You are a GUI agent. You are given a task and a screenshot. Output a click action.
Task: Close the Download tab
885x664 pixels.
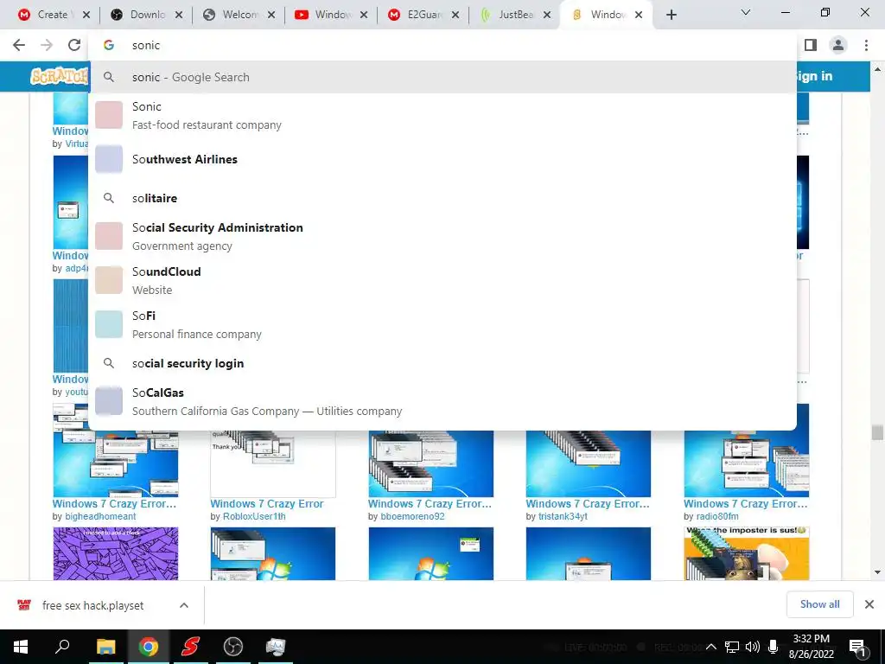click(x=179, y=15)
